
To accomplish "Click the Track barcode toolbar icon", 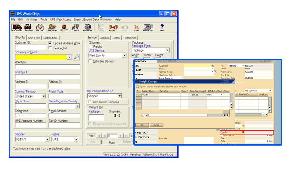I will [x=76, y=28].
